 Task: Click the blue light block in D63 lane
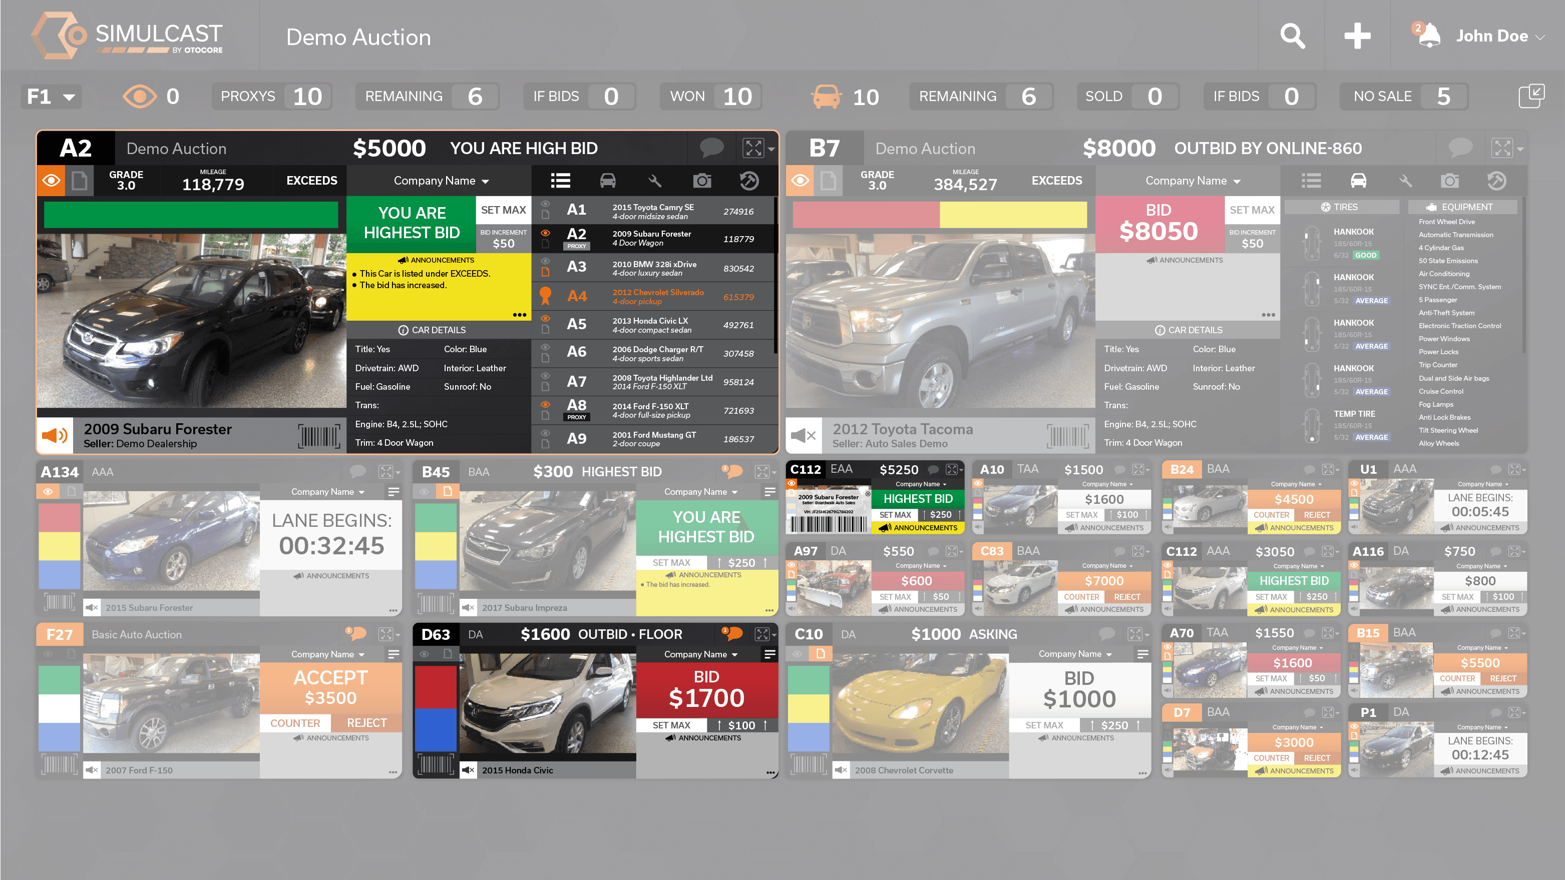click(436, 729)
